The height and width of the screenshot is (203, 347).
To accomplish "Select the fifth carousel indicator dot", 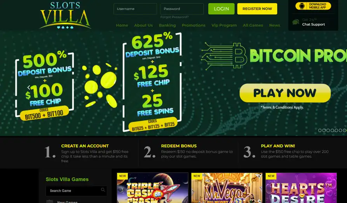I will 336,130.
